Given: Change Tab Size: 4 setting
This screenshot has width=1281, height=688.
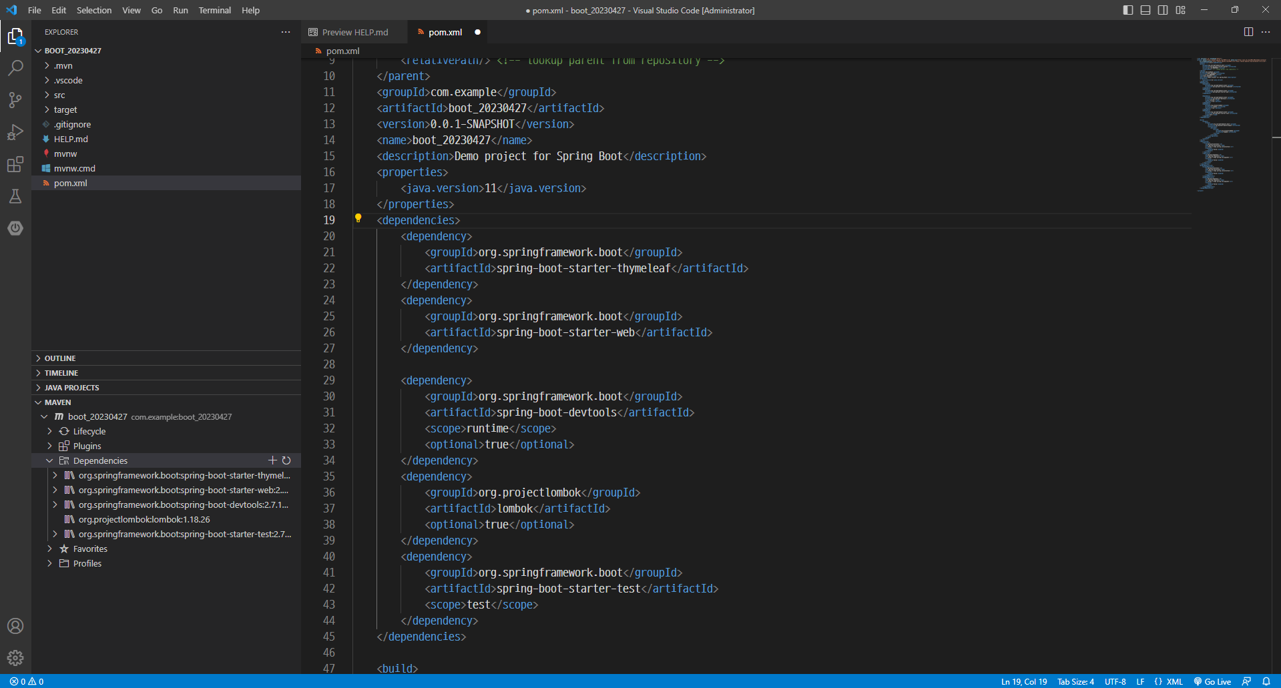Looking at the screenshot, I should [x=1075, y=681].
